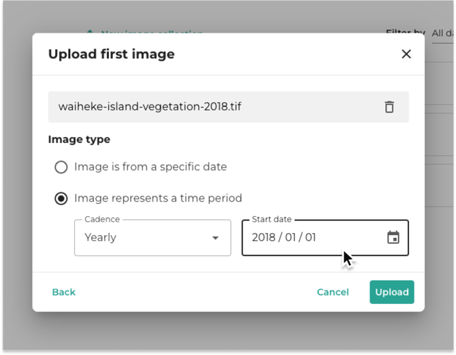
Task: Click the month segment of Start date
Action: point(290,238)
